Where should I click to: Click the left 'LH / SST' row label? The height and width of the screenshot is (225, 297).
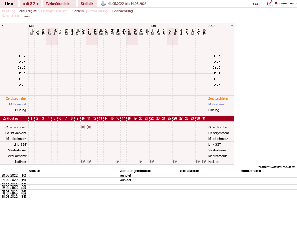click(x=20, y=144)
